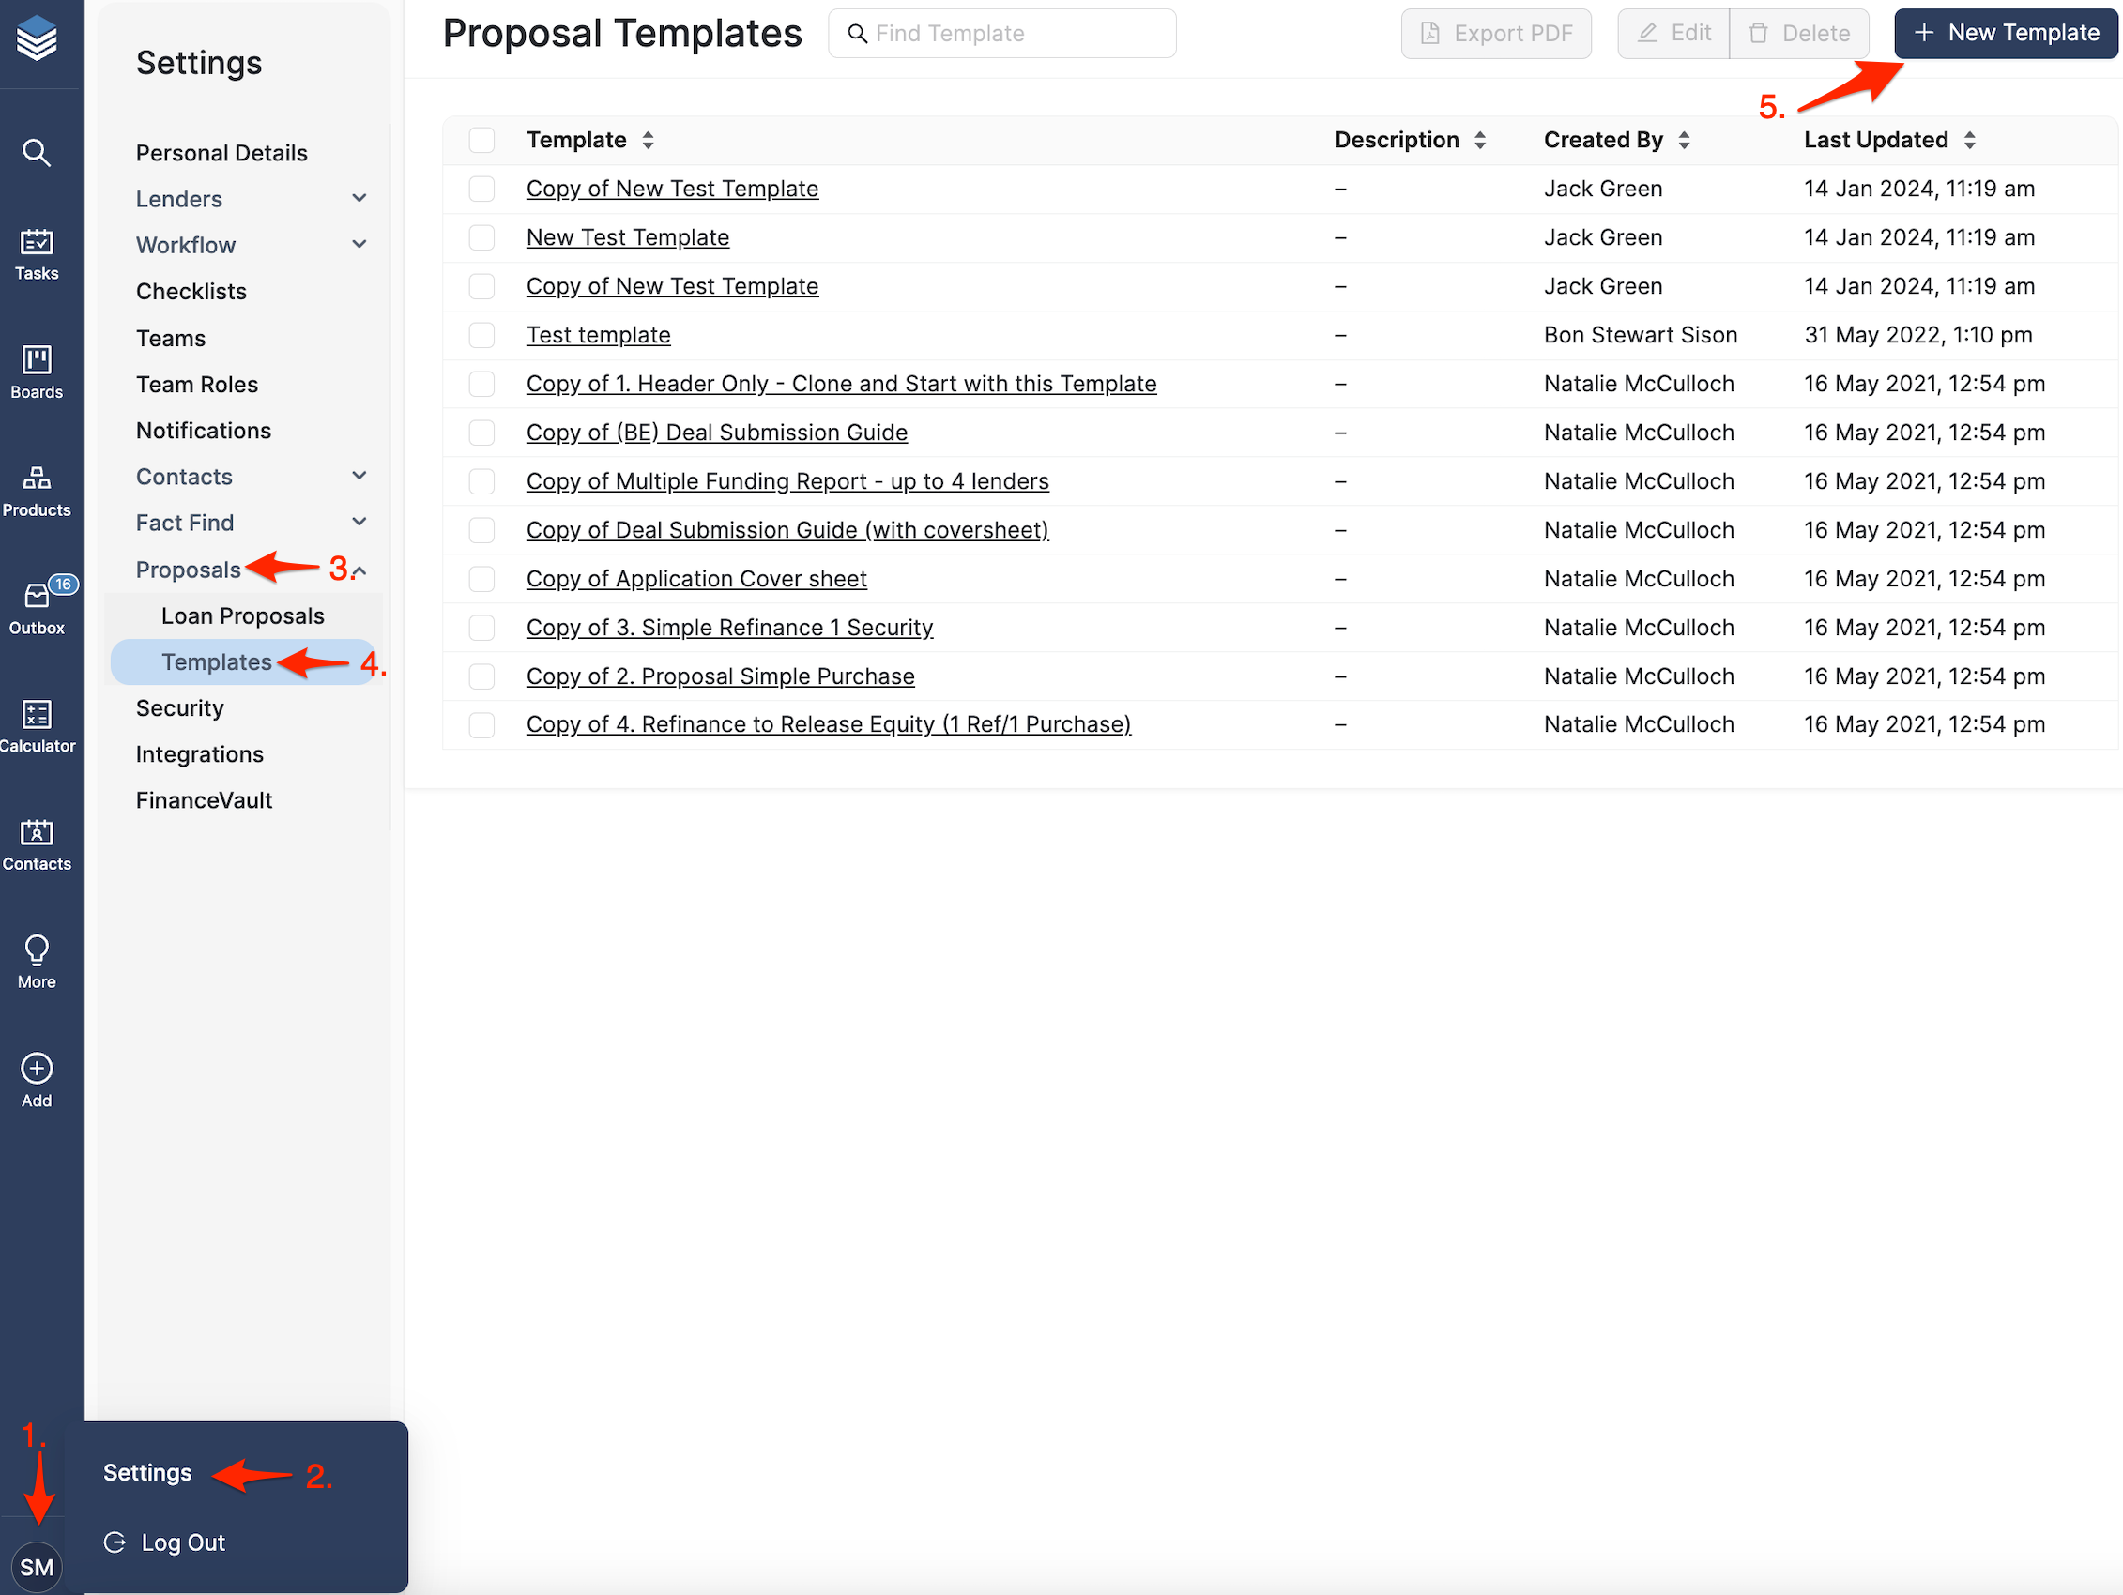Collapse the Proposals section chevron
Viewport: 2123px width, 1595px height.
(x=359, y=571)
